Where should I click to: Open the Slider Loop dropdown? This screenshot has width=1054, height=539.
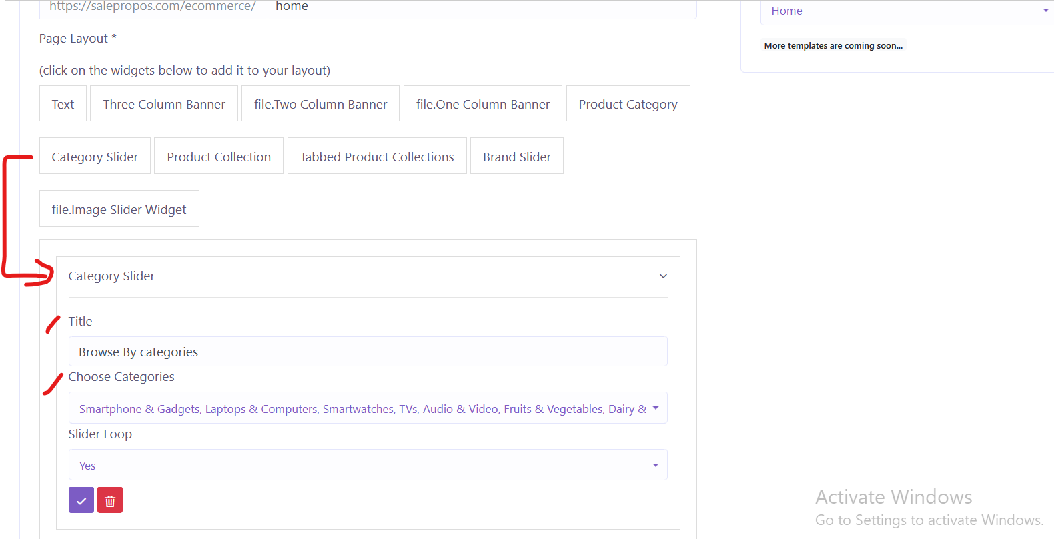tap(368, 465)
